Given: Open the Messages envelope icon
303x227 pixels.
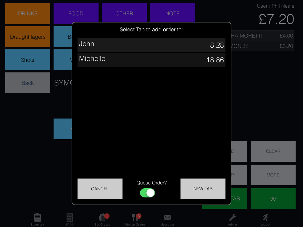Looking at the screenshot, I should tap(167, 218).
